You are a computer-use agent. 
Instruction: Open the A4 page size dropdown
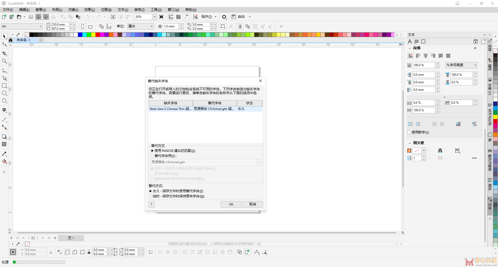pos(40,26)
